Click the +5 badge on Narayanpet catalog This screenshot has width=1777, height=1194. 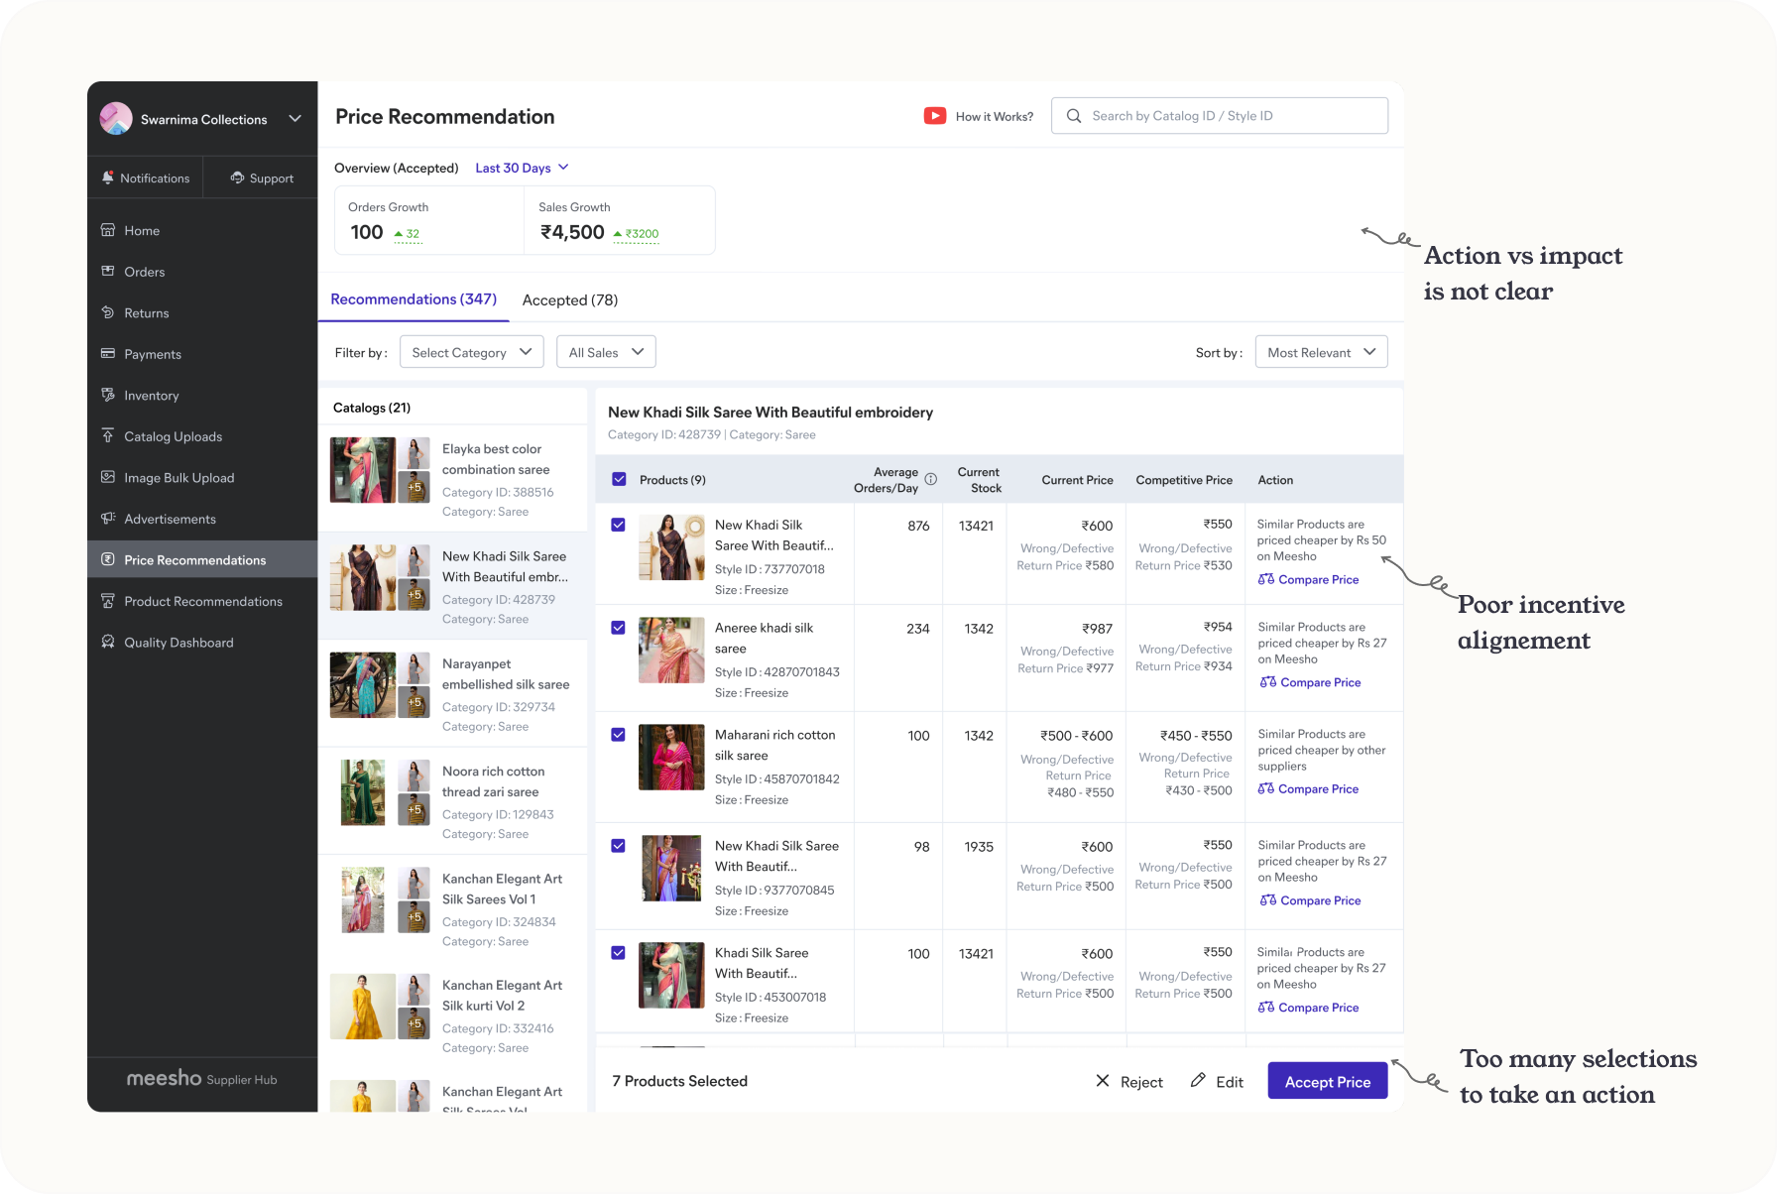[415, 702]
